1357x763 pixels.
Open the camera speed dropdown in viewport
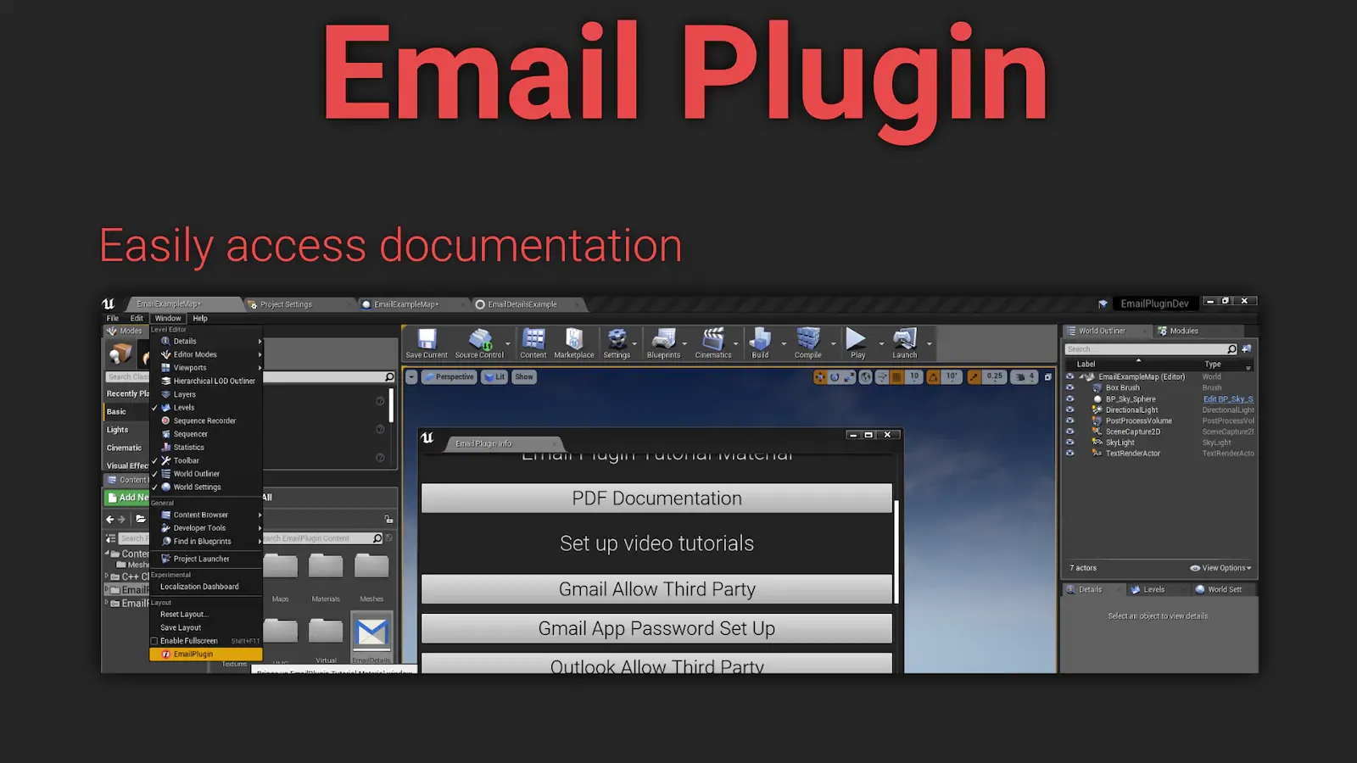(x=1025, y=377)
